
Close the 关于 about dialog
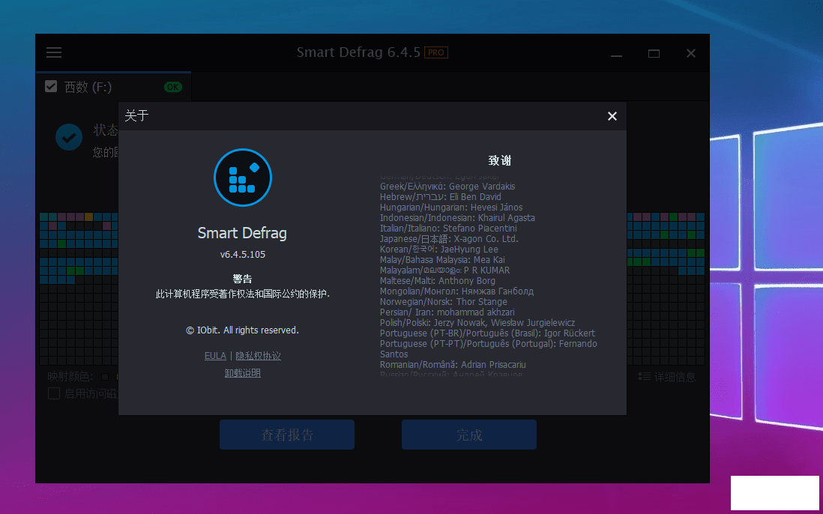click(612, 116)
